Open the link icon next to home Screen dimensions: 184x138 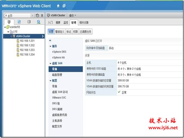click(64, 6)
